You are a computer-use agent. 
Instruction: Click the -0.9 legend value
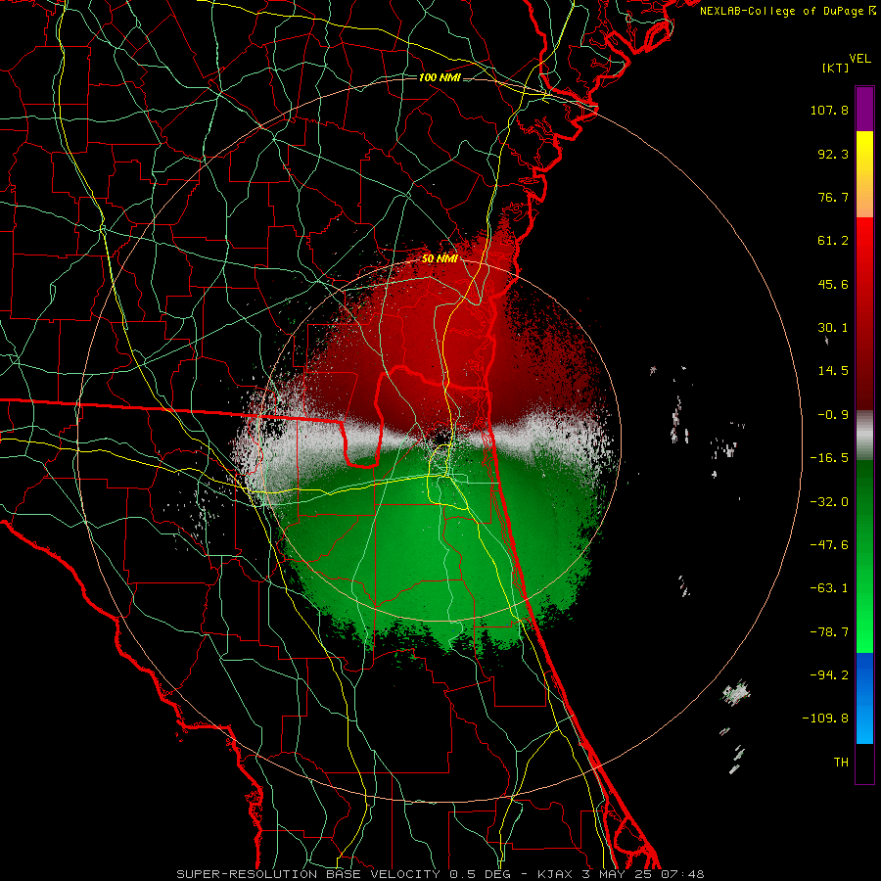pos(833,415)
